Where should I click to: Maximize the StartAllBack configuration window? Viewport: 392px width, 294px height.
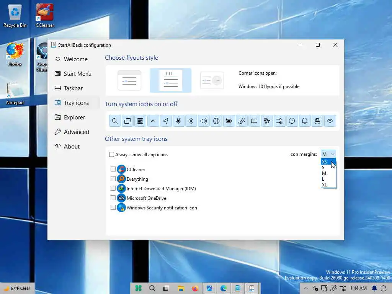[x=318, y=45]
